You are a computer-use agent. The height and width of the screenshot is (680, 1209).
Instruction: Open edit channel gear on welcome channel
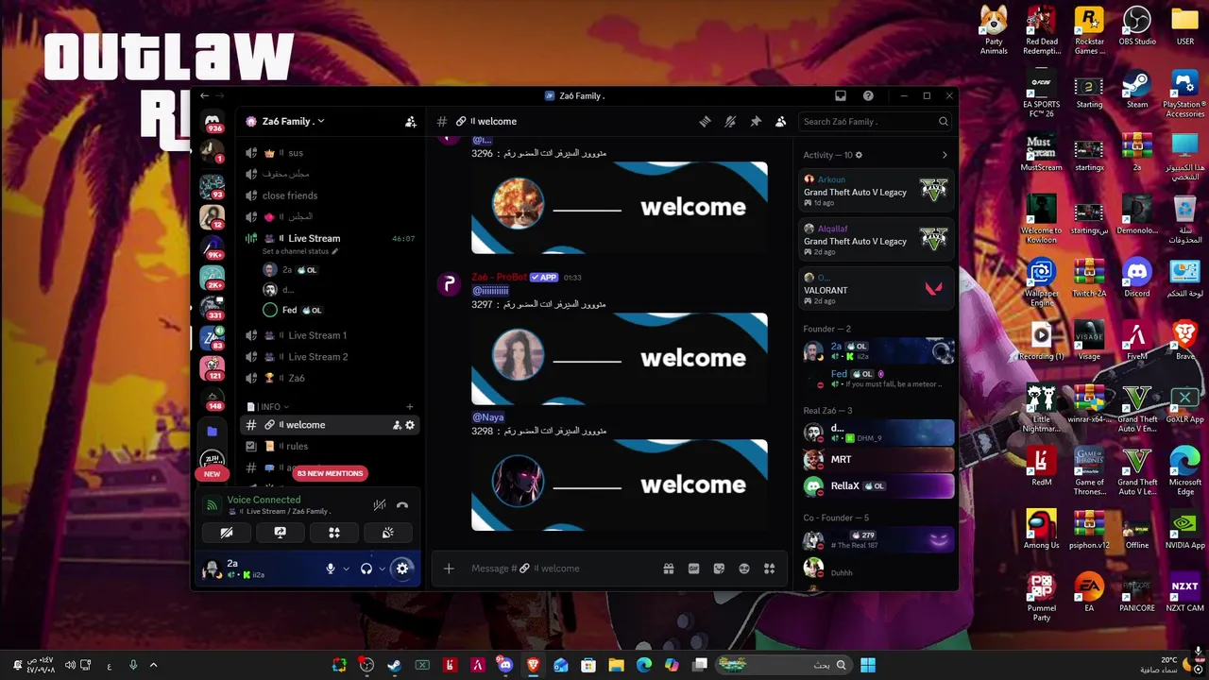click(x=410, y=425)
